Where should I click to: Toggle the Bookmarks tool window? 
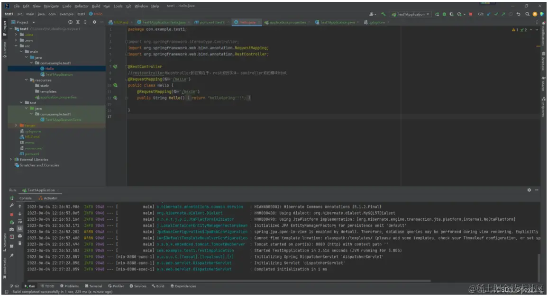click(5, 268)
